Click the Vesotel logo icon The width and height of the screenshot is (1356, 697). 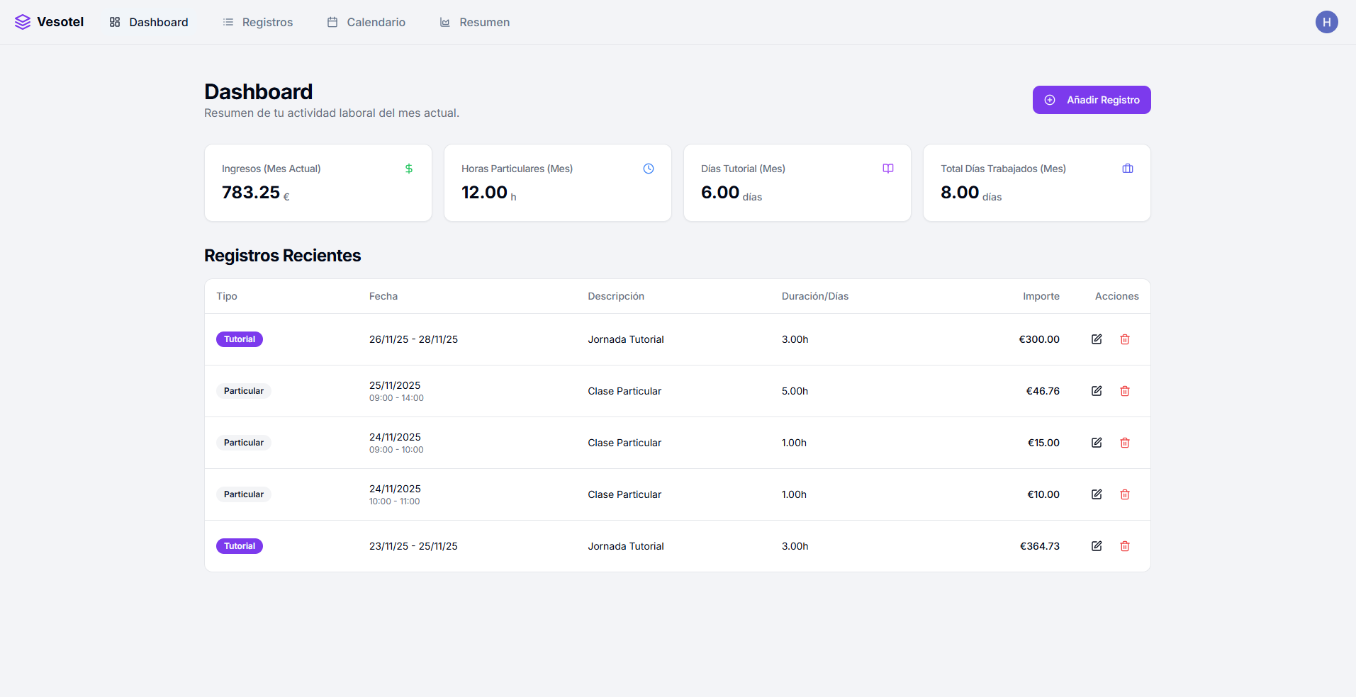[23, 22]
